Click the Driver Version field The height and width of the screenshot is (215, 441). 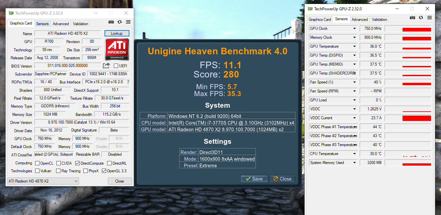pyautogui.click(x=82, y=123)
